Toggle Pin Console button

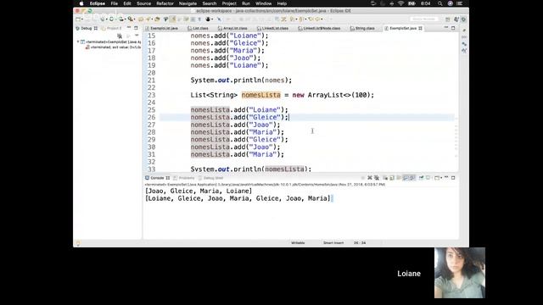(x=421, y=178)
